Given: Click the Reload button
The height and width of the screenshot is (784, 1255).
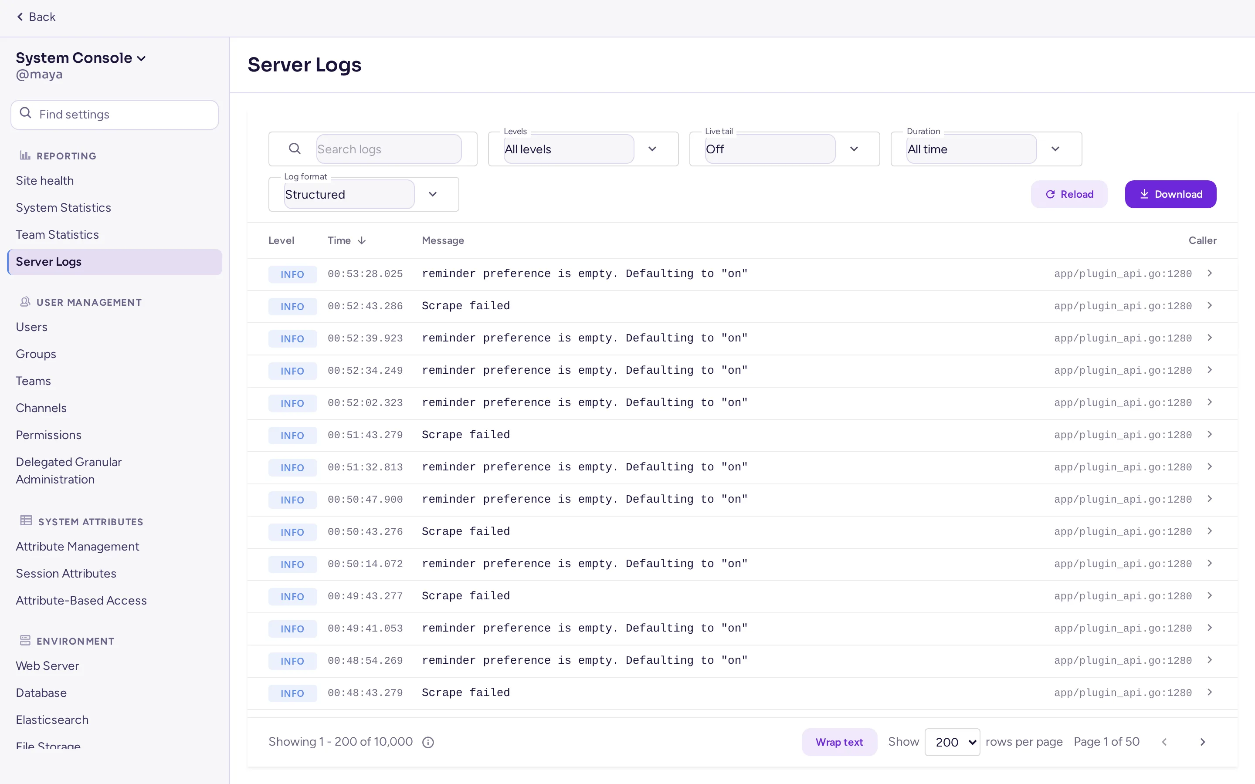Looking at the screenshot, I should (x=1069, y=194).
